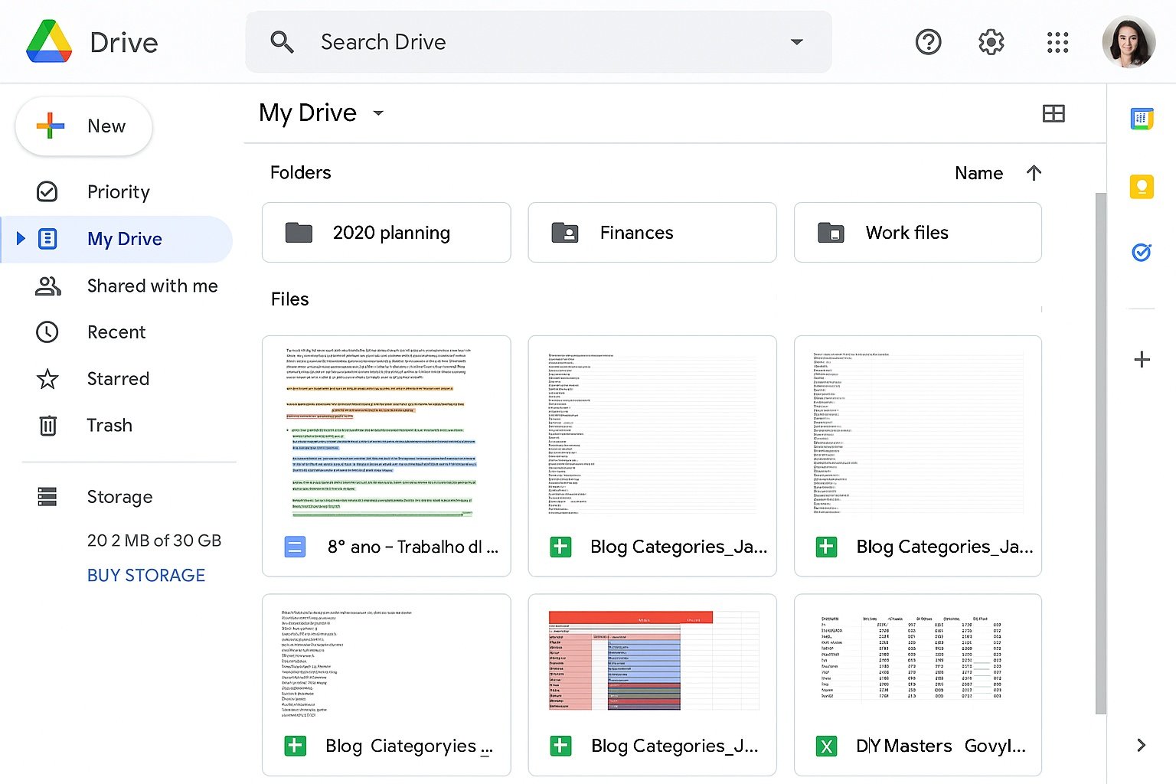Image resolution: width=1176 pixels, height=784 pixels.
Task: Open the Trash from the sidebar
Action: pos(109,425)
